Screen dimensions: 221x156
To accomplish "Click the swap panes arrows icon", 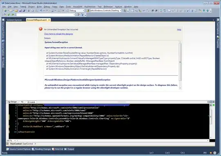I will (x=22, y=102).
